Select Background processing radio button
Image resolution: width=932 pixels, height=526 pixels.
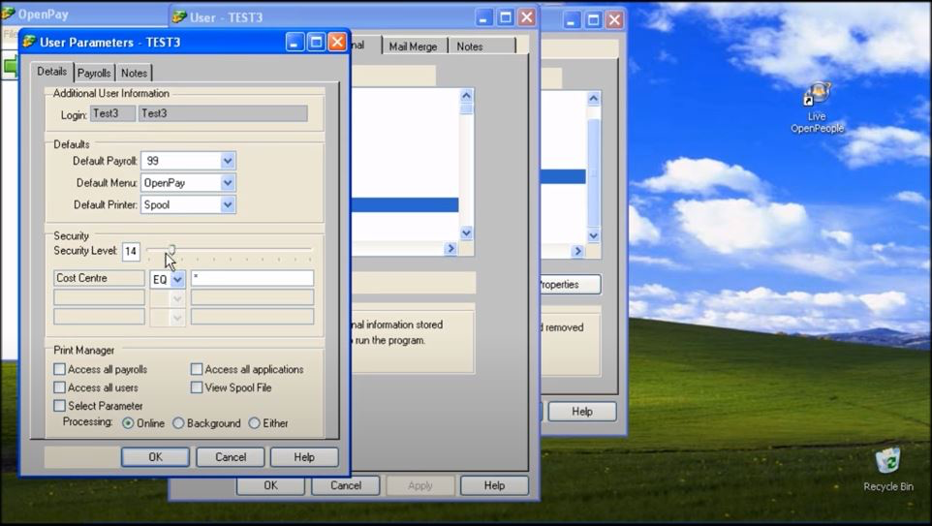[x=178, y=423]
